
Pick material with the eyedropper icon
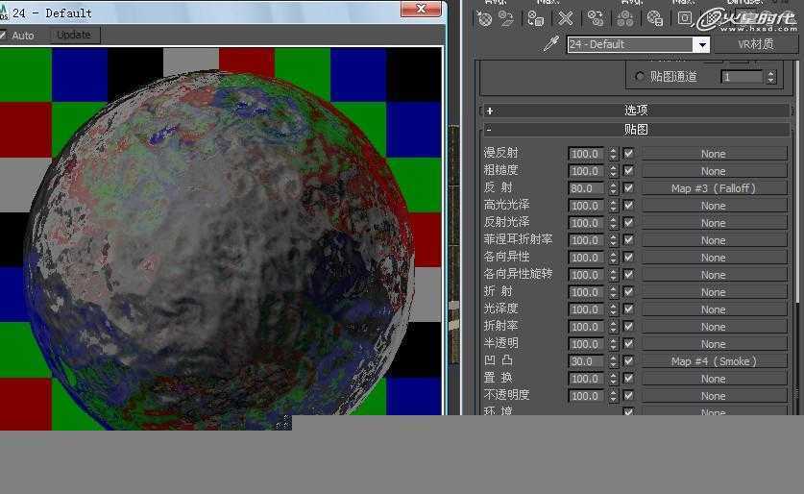tap(550, 44)
